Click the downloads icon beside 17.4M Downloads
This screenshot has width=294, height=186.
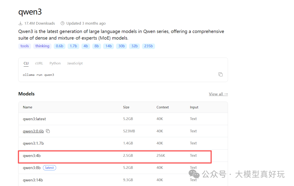[x=20, y=23]
